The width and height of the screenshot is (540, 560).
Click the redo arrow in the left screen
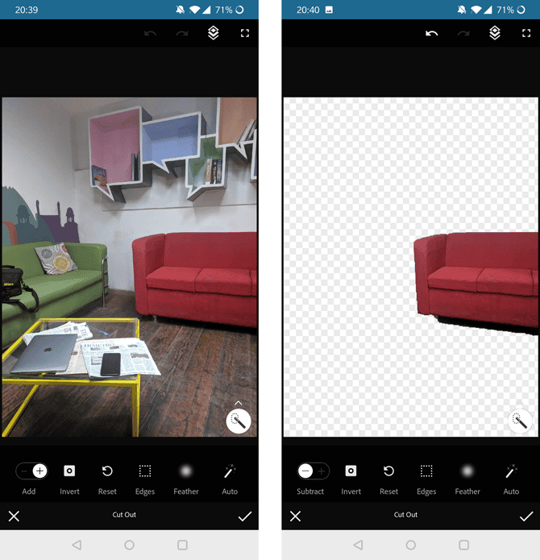(x=182, y=34)
